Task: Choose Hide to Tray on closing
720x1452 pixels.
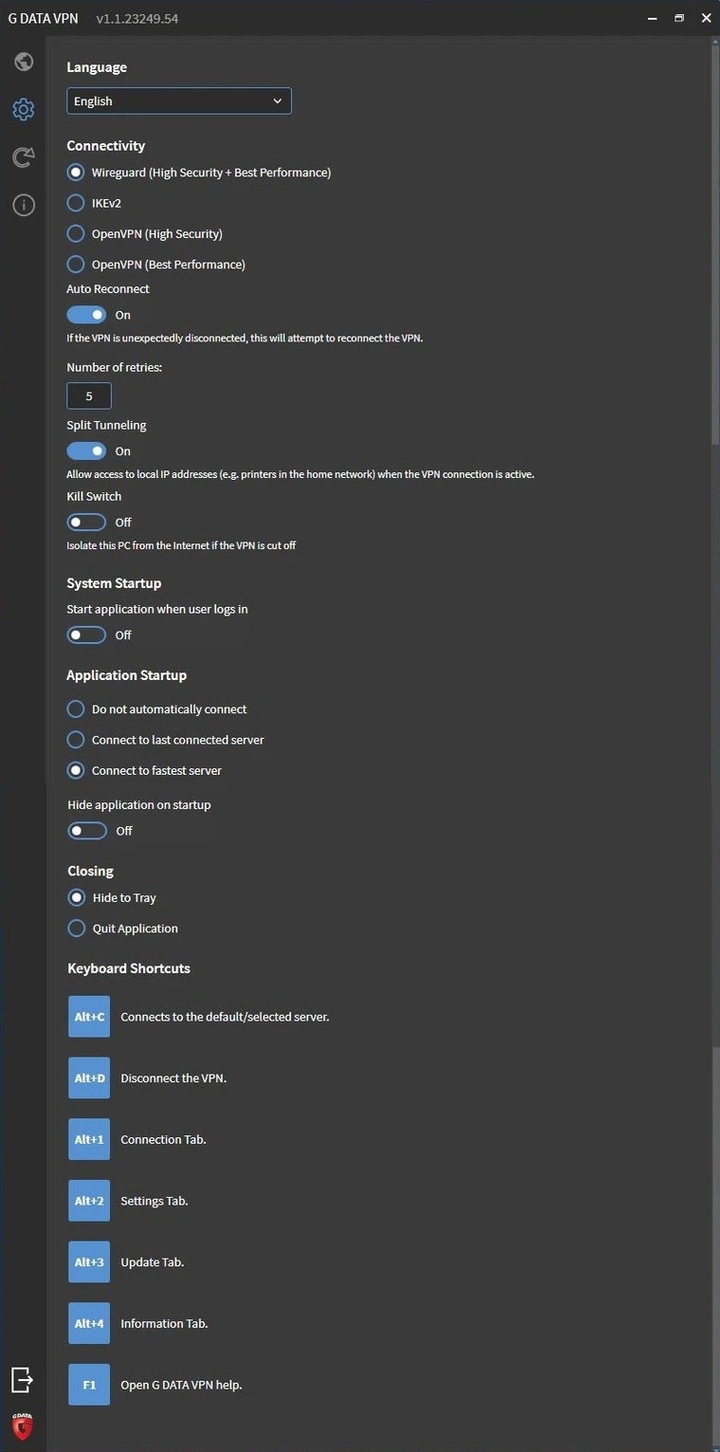Action: 77,897
